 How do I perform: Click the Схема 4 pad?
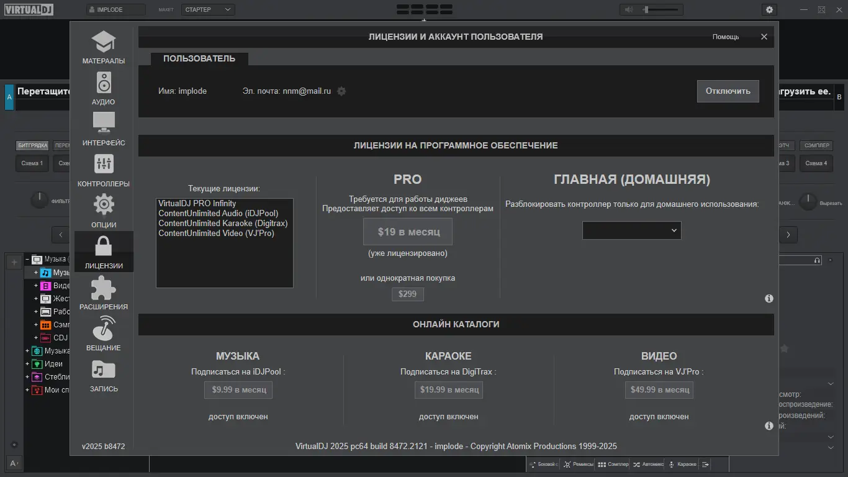816,163
